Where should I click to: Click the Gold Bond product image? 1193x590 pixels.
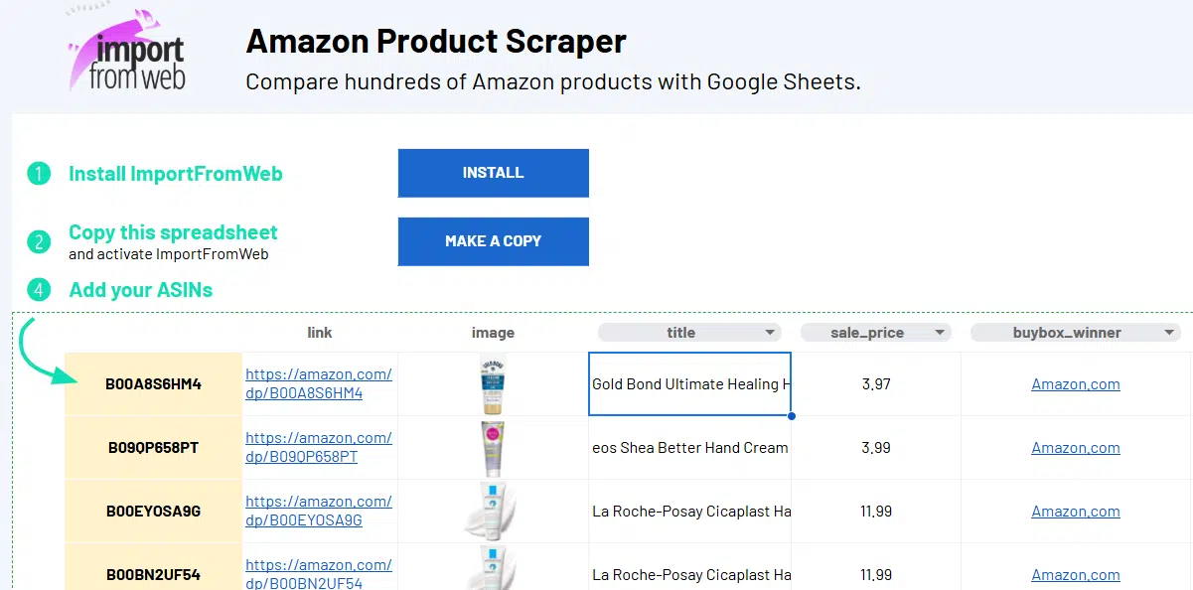[493, 383]
